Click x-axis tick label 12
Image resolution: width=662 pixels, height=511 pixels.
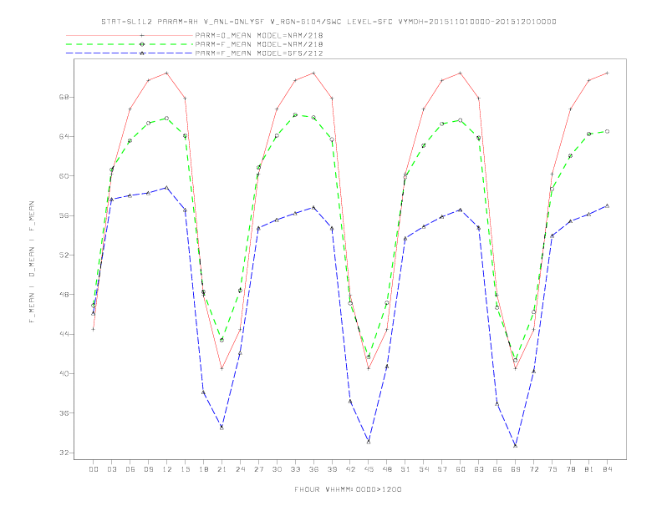167,469
